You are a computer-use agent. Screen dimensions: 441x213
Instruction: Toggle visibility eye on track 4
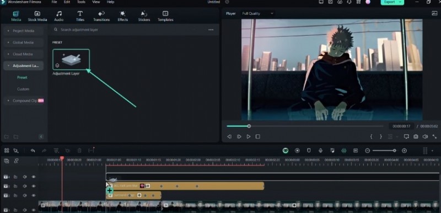pos(34,177)
